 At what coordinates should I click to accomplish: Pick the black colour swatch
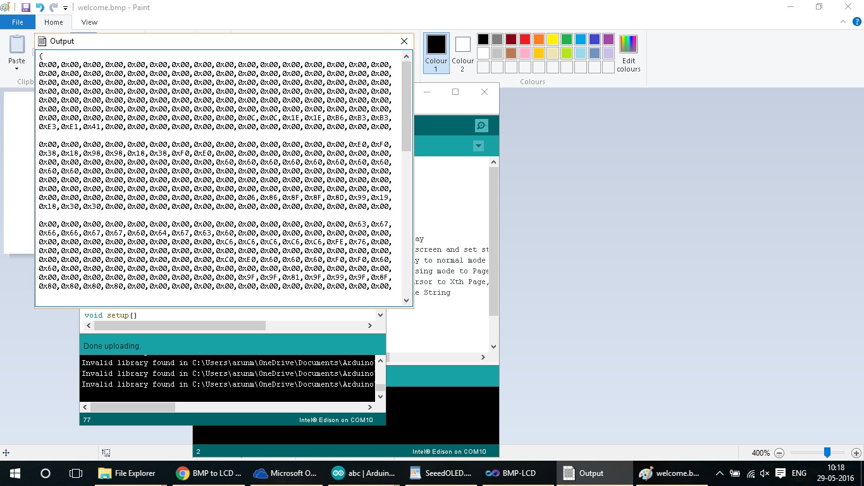click(x=483, y=39)
